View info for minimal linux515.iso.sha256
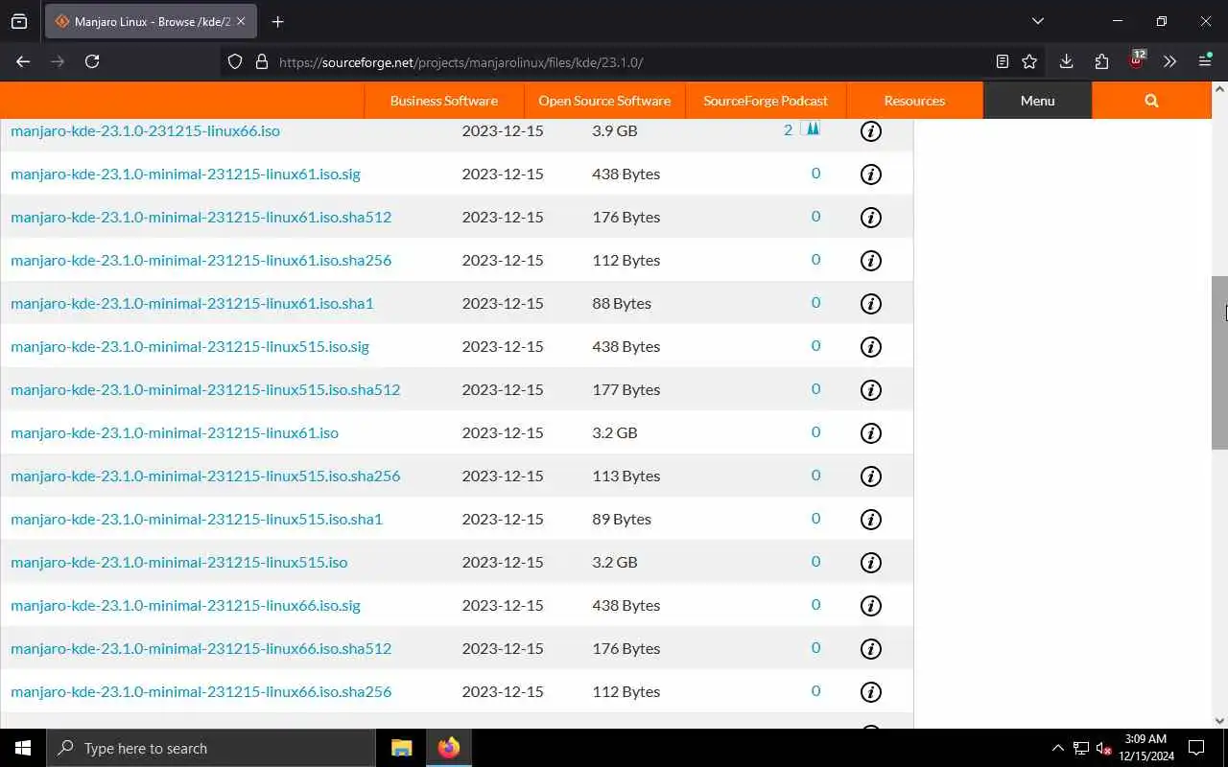 [871, 476]
